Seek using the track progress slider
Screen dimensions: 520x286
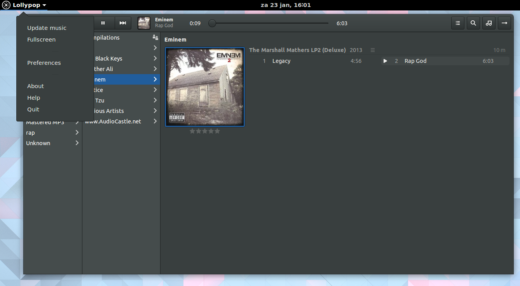click(269, 23)
